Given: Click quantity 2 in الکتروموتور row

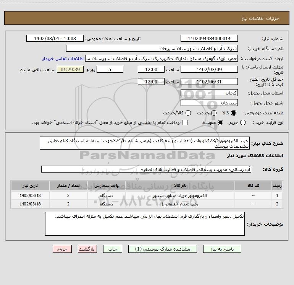Looking at the screenshot, I should (x=68, y=195).
